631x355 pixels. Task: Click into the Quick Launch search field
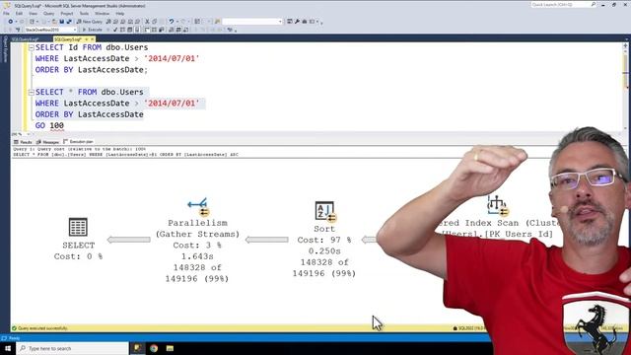pos(563,4)
